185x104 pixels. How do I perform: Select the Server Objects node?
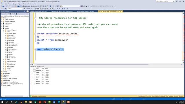(x=6, y=73)
